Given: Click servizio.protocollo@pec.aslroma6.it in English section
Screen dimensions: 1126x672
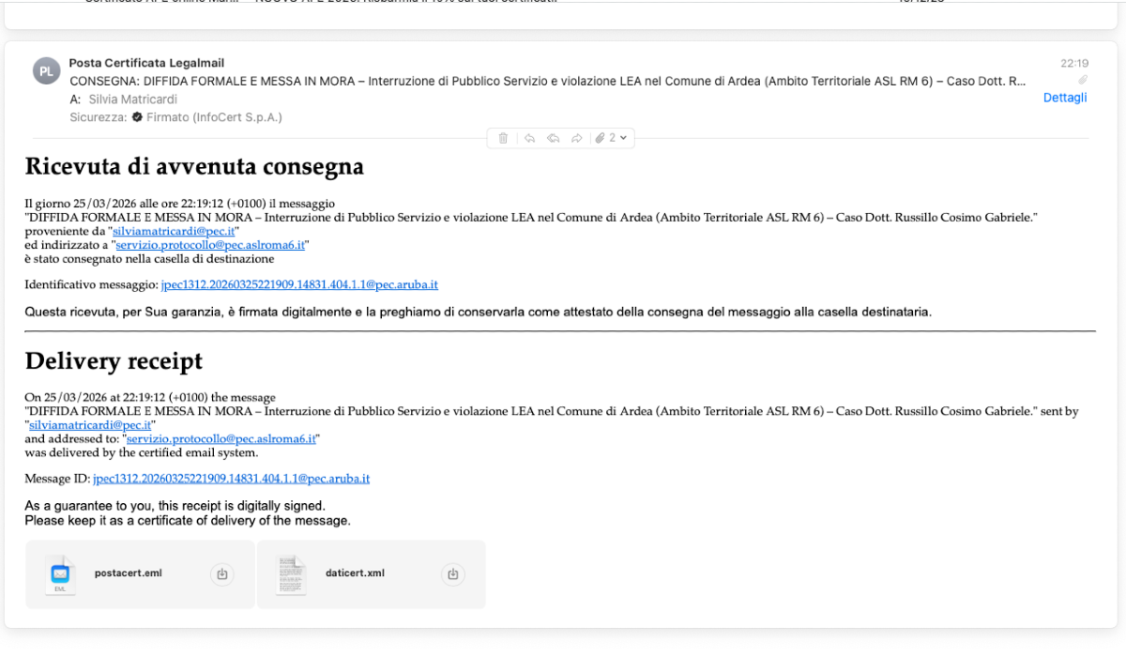Looking at the screenshot, I should click(221, 438).
